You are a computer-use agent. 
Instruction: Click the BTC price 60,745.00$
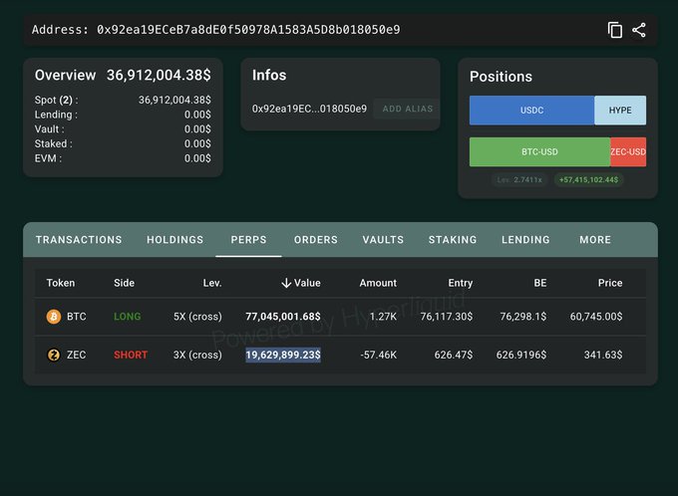pyautogui.click(x=596, y=317)
